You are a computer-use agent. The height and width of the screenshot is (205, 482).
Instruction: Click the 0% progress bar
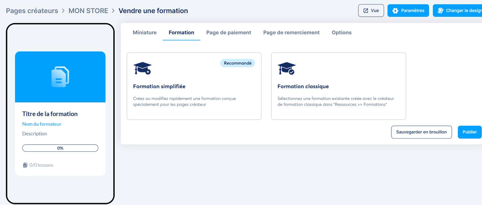point(60,148)
